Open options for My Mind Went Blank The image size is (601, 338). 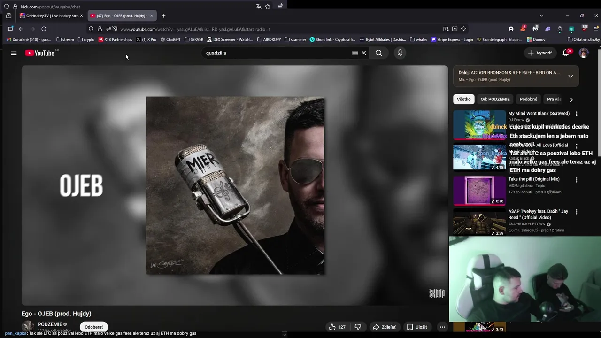click(577, 114)
